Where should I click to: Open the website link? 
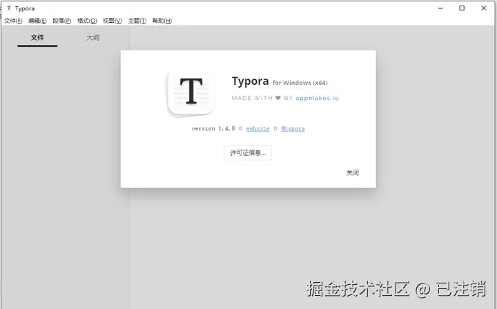[x=257, y=128]
